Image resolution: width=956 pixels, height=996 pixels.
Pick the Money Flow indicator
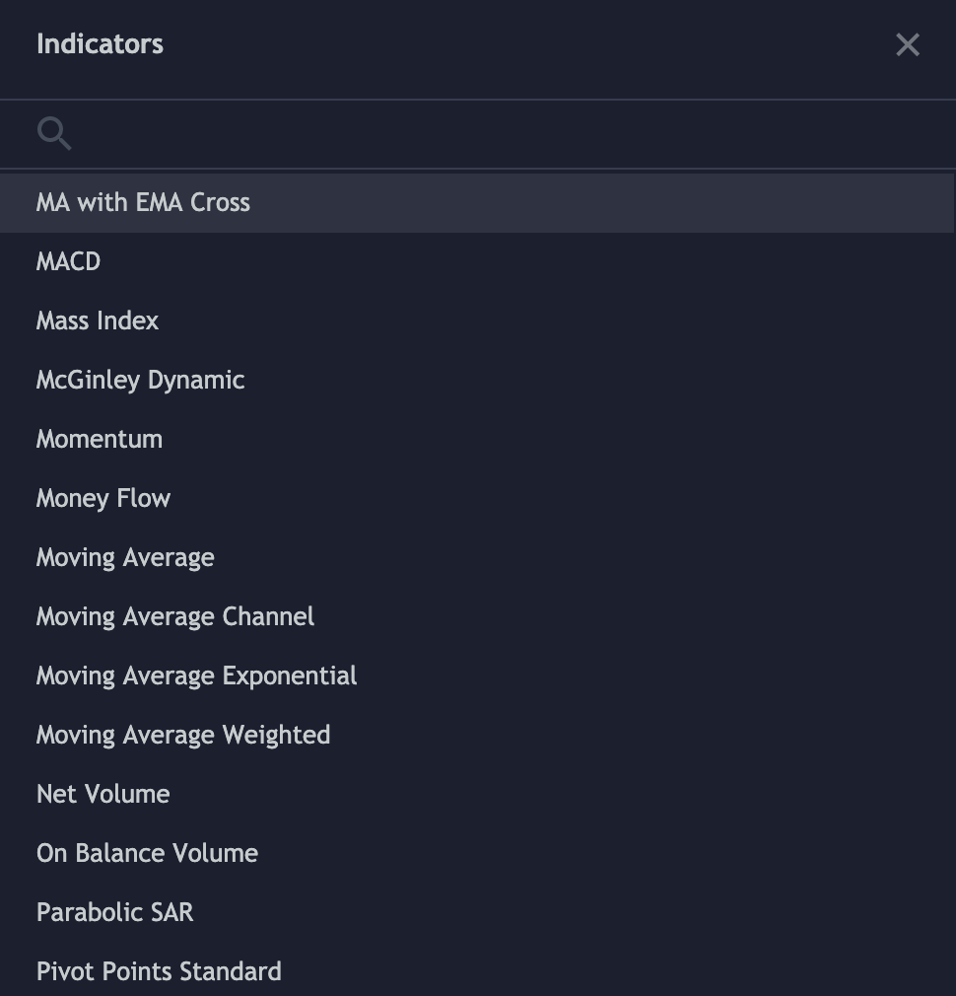tap(478, 498)
